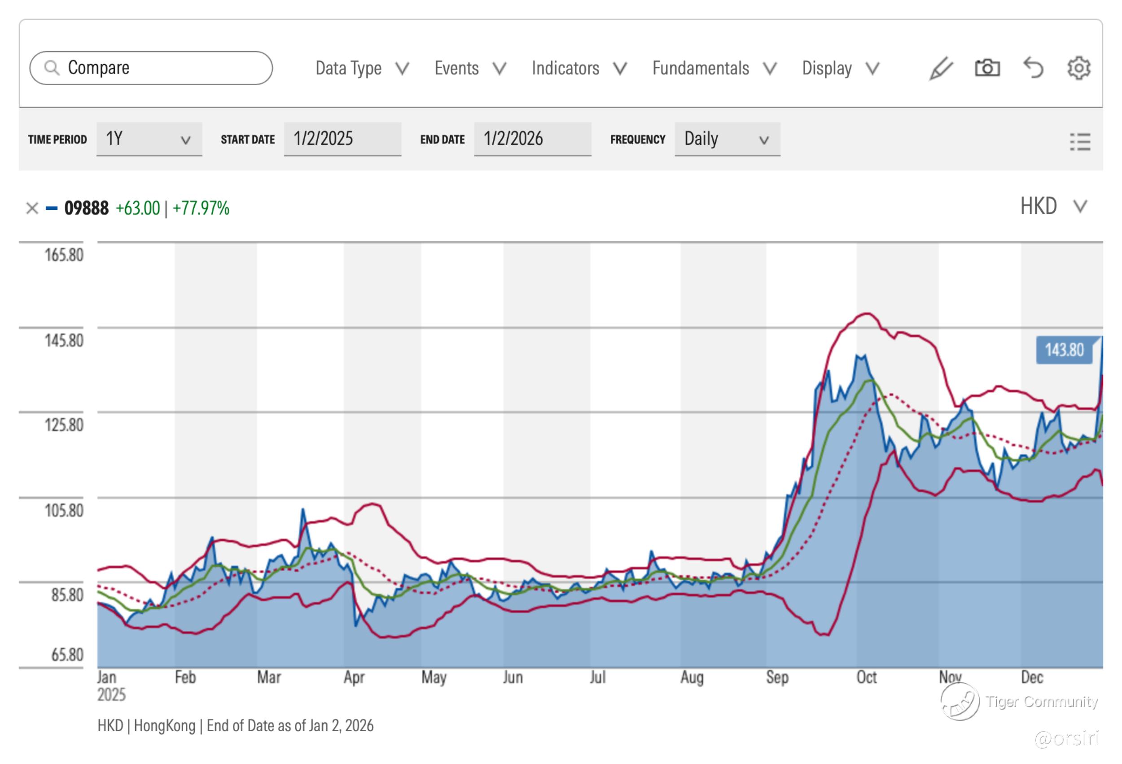1122x764 pixels.
Task: Click the start date field 1/2/2025
Action: [342, 139]
